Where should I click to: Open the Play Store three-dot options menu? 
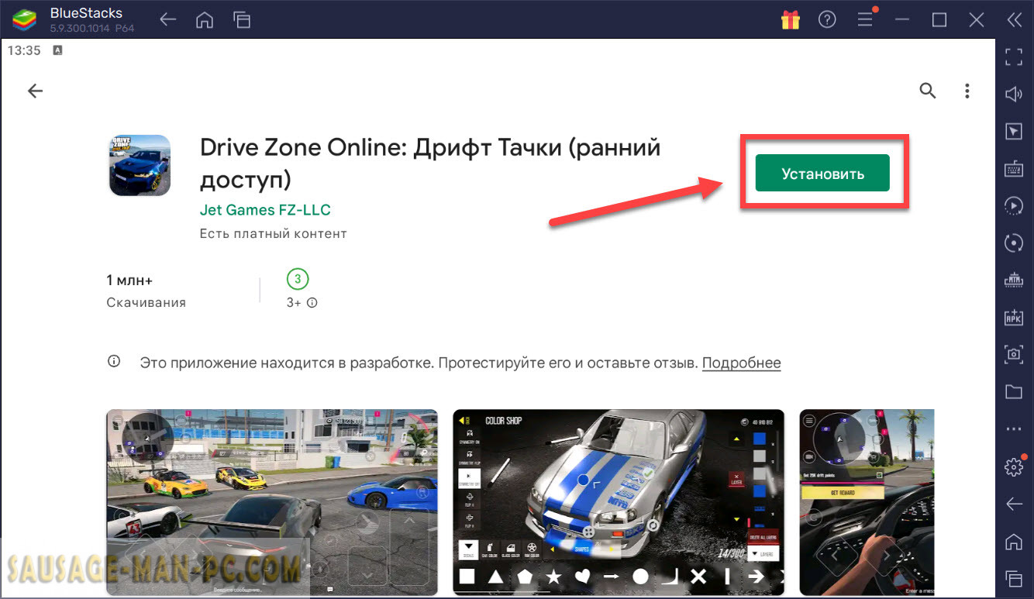click(x=967, y=91)
